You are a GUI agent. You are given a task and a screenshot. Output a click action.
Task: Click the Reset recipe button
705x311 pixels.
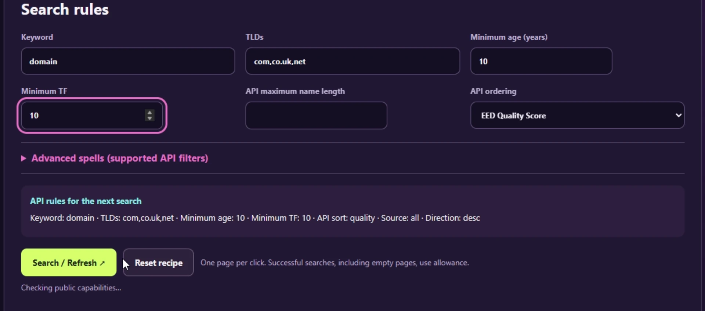pos(158,263)
